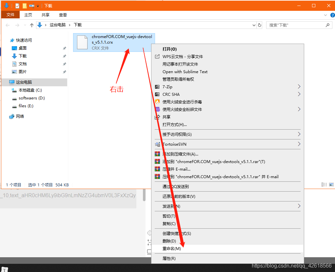This screenshot has width=335, height=272.
Task: Click quick access new folder icon
Action: pos(25,6)
